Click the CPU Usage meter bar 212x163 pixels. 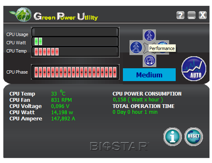tap(75, 32)
